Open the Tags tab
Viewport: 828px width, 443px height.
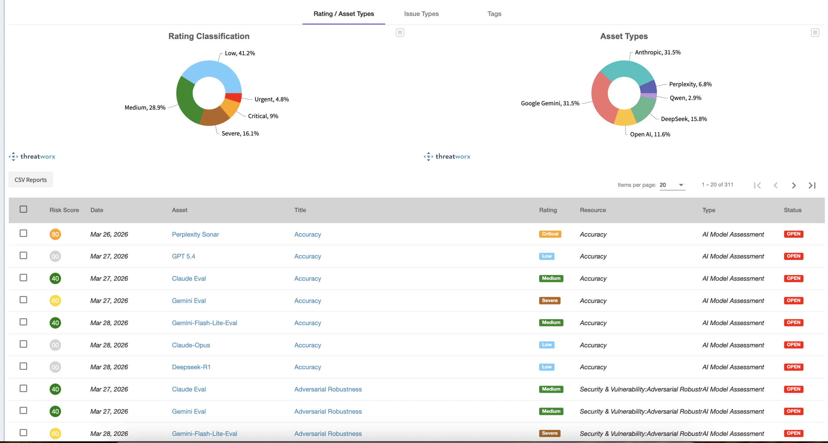click(494, 14)
